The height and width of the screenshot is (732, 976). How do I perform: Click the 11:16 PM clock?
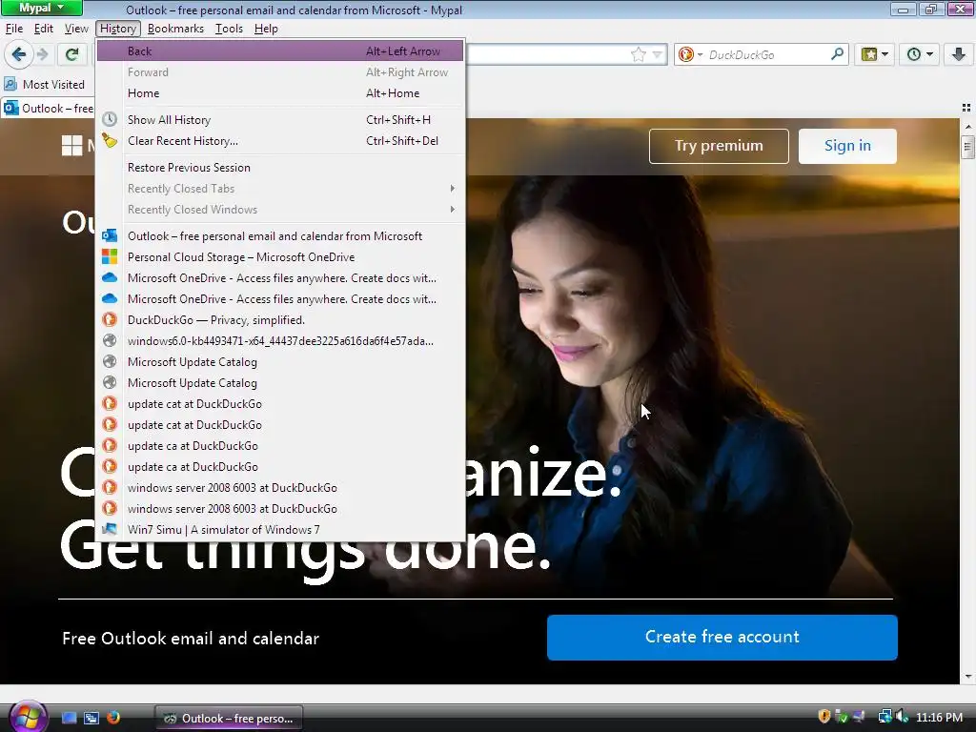[939, 717]
